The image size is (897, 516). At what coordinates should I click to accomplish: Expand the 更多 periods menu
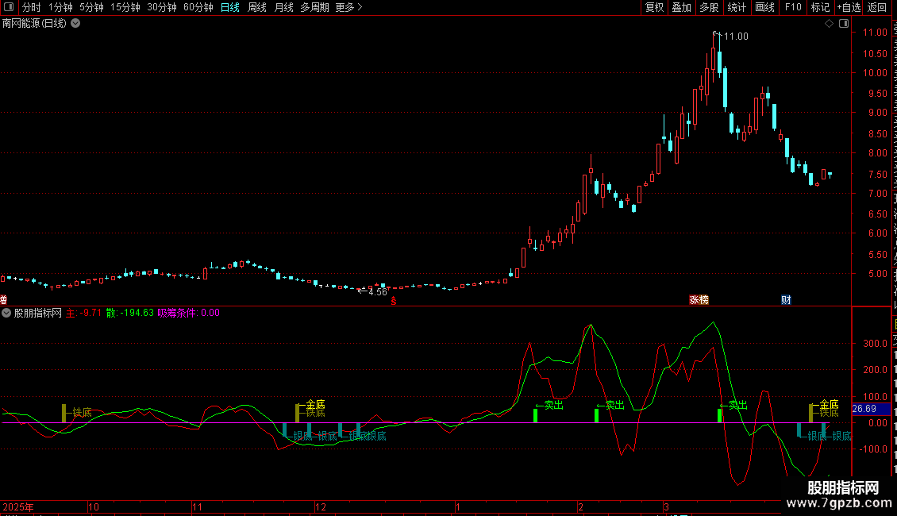coord(348,7)
